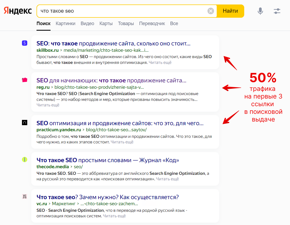Clear the search query with the X icon
The height and width of the screenshot is (225, 290).
coord(210,11)
